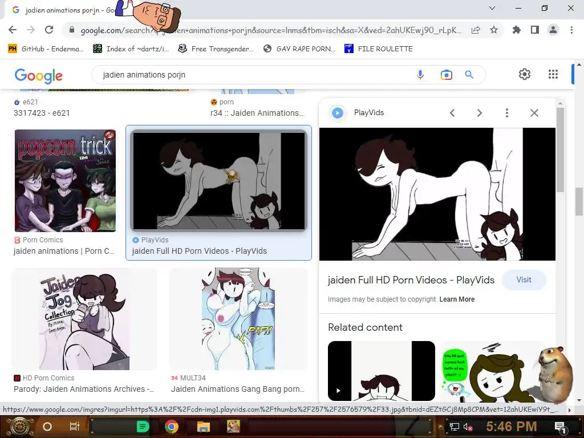This screenshot has height=438, width=584.
Task: Open the green chat app on taskbar
Action: [x=143, y=427]
